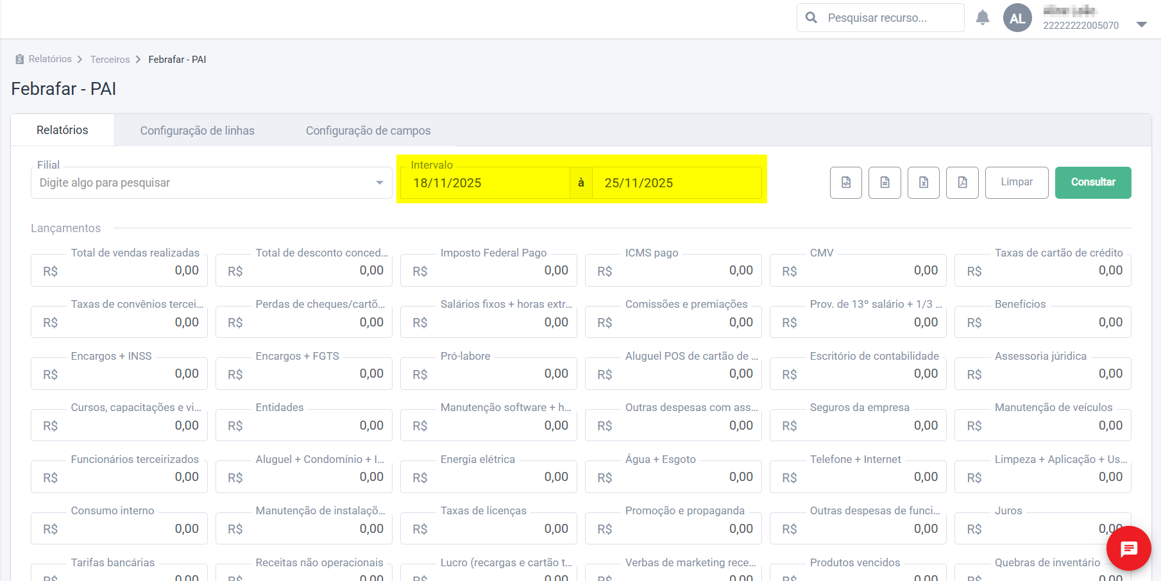Select the Relatórios tab
The width and height of the screenshot is (1161, 581).
(x=62, y=130)
